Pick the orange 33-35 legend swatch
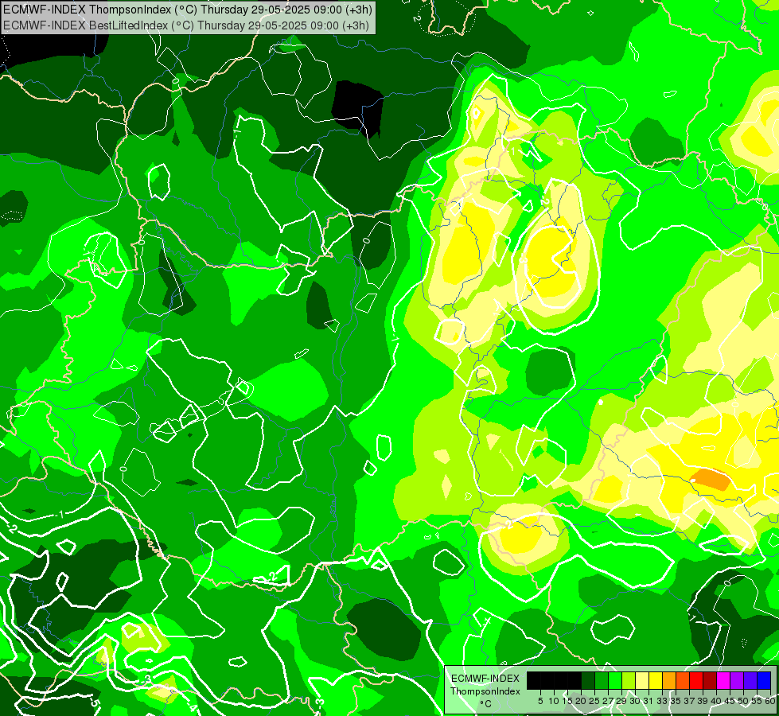779x716 pixels. click(x=668, y=680)
